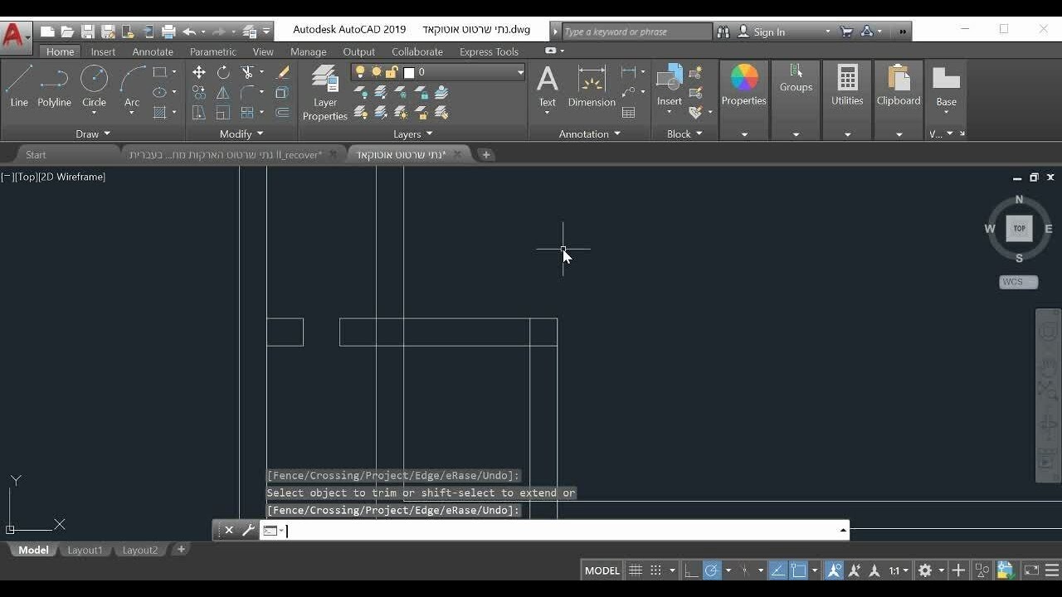This screenshot has width=1062, height=597.
Task: Select the Hatch tool
Action: [160, 112]
